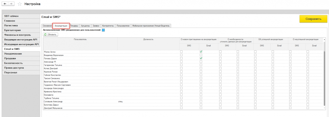The width and height of the screenshot is (329, 117).
Task: Open the Безопасность section
Action: click(x=21, y=63)
